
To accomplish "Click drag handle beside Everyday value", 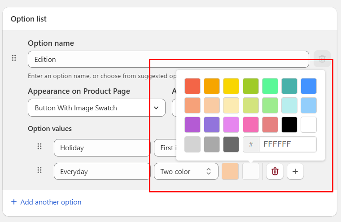I will point(39,170).
